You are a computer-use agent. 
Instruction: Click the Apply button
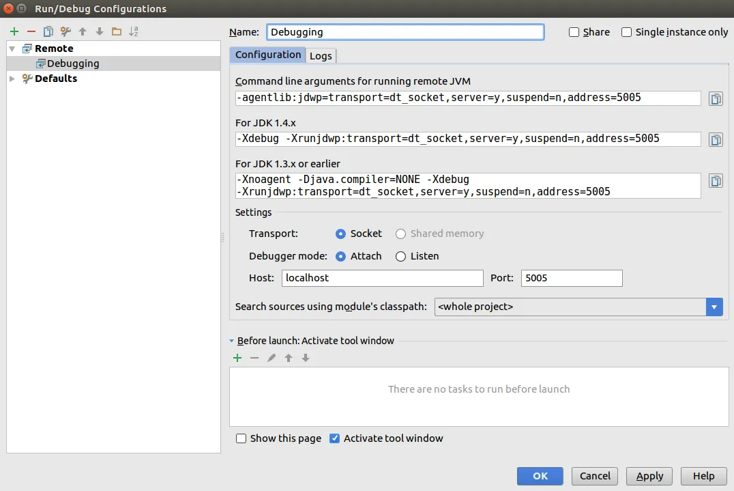point(649,476)
